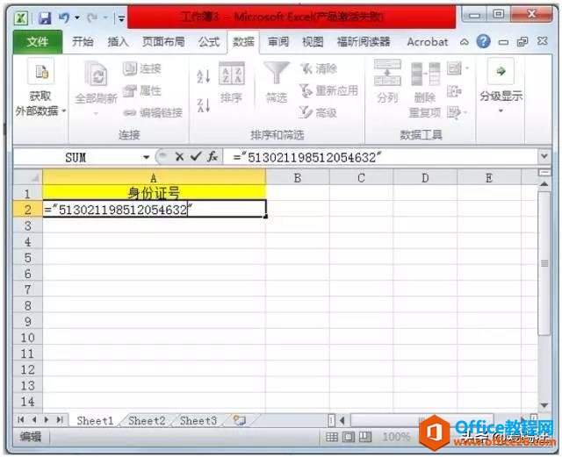Switch to Normal view in status bar
This screenshot has height=457, width=562.
[x=332, y=437]
